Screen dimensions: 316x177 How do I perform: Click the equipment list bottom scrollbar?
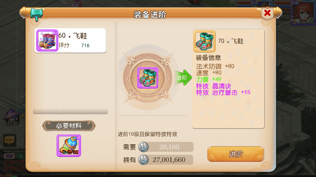70,111
